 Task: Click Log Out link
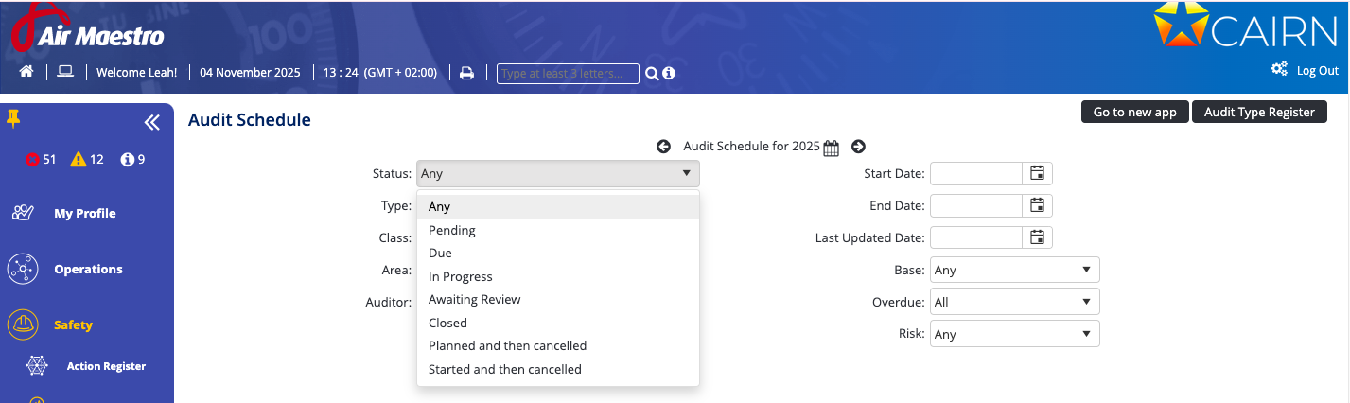coord(1317,71)
